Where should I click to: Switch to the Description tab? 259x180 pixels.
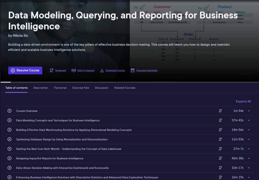click(41, 88)
